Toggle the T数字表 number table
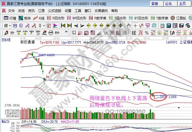The image size is (192, 132). 160,18
